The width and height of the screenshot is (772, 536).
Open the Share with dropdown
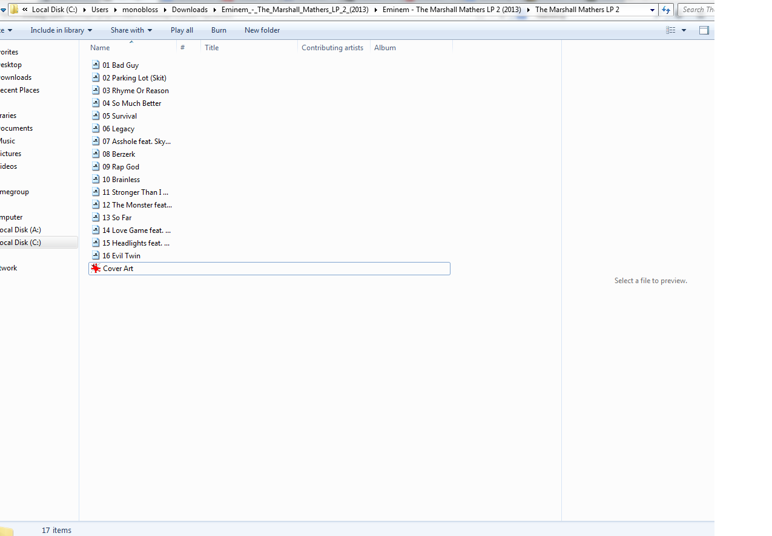click(131, 30)
